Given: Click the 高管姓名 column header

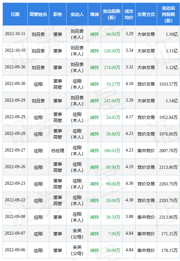Looking at the screenshot, I should click(38, 14).
